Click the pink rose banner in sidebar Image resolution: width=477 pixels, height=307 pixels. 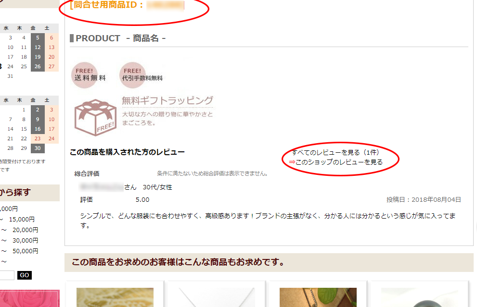[x=29, y=298]
